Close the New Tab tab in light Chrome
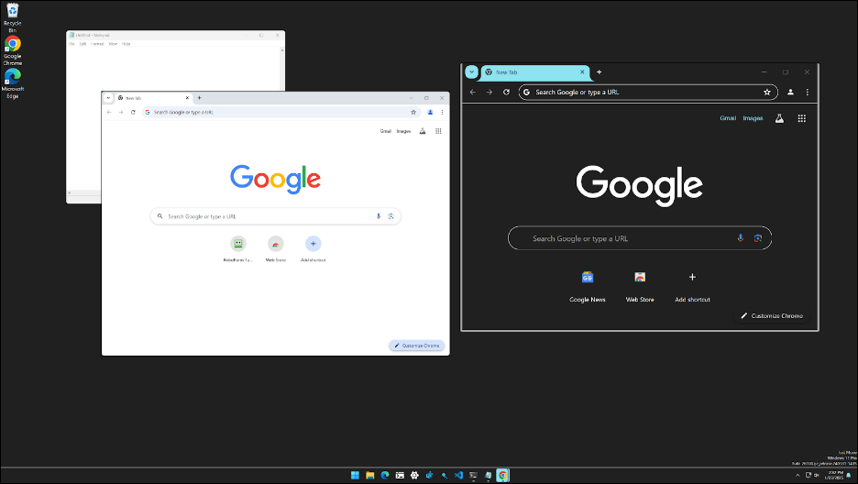Image resolution: width=858 pixels, height=484 pixels. (187, 98)
